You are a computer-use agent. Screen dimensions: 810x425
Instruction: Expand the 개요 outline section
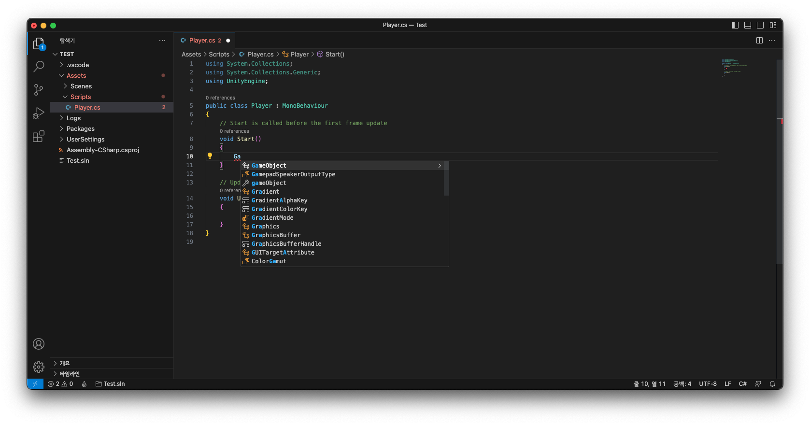(x=112, y=363)
